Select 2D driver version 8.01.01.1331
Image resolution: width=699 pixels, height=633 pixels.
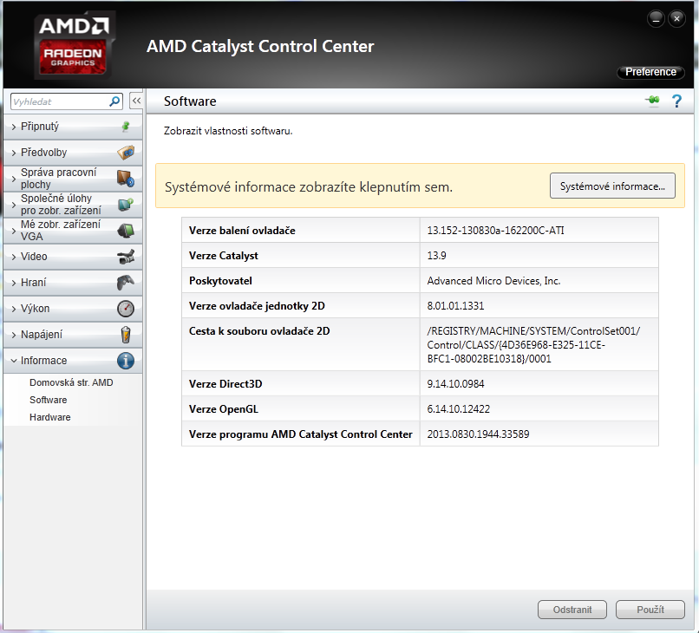[x=455, y=306]
